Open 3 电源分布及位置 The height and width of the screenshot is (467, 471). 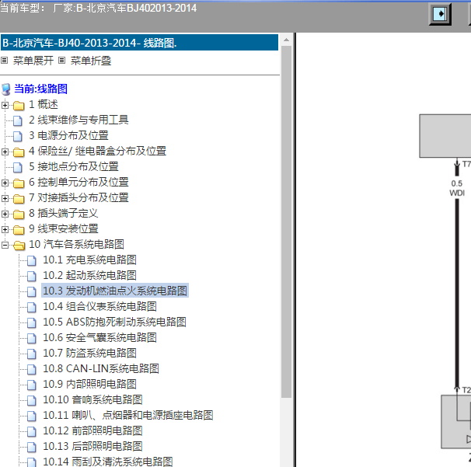tap(68, 136)
